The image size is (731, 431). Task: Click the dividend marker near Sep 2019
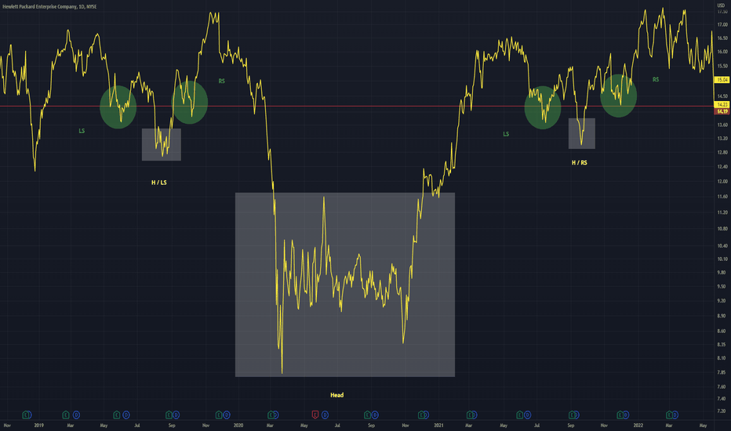(176, 415)
